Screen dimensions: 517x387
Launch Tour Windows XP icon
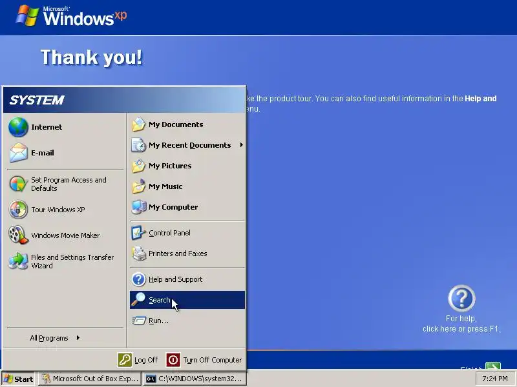(x=18, y=210)
